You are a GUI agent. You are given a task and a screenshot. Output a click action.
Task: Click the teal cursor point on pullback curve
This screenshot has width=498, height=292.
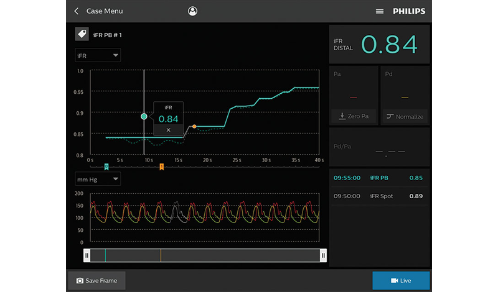coord(144,116)
